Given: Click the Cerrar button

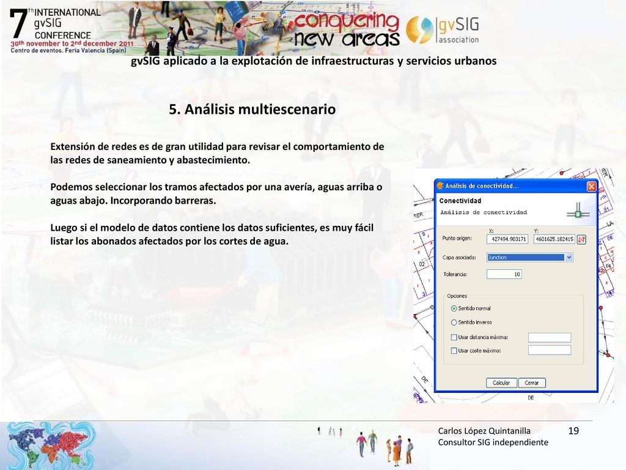Looking at the screenshot, I should coord(532,382).
